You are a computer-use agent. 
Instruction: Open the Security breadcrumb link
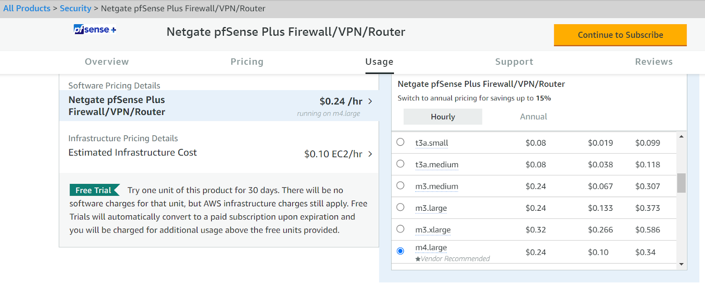[75, 8]
